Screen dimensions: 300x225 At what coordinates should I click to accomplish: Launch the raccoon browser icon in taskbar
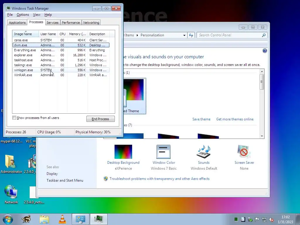pos(26,219)
